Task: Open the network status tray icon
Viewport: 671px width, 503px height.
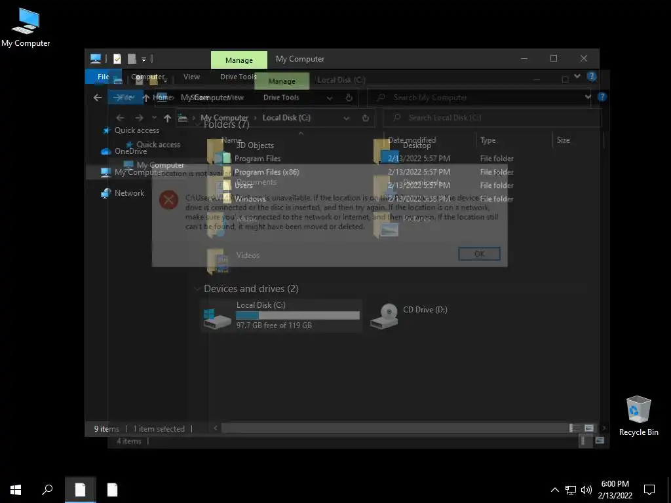Action: click(x=571, y=490)
